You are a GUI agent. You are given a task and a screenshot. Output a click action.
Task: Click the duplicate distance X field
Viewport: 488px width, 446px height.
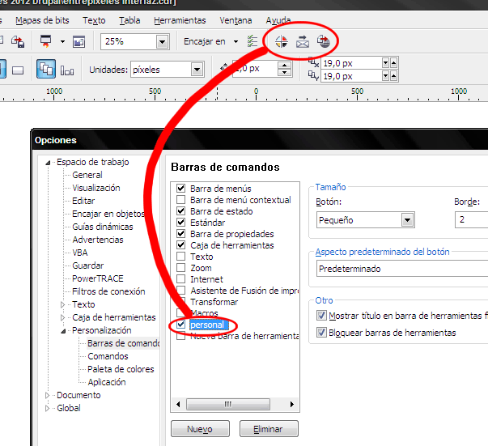[352, 63]
